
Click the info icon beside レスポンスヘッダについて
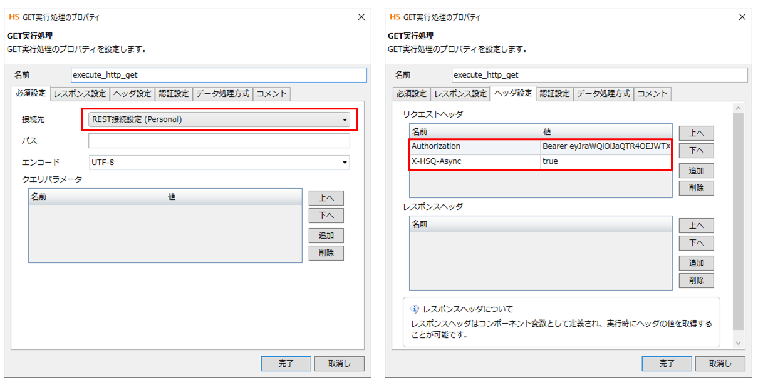coord(415,309)
